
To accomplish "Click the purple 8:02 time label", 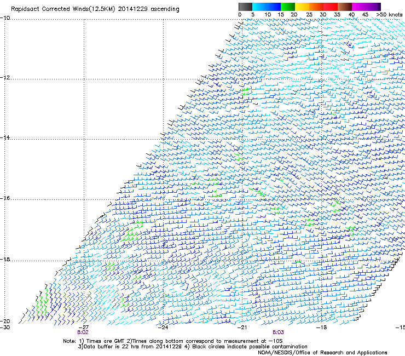I will point(83,332).
